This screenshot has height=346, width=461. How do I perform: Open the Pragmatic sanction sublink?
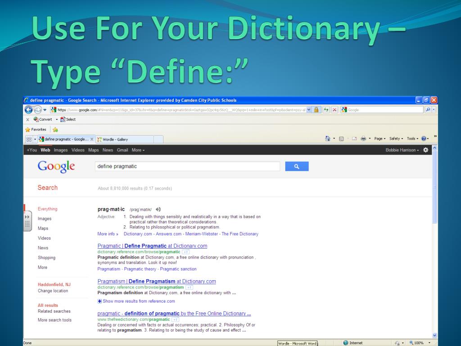click(178, 269)
